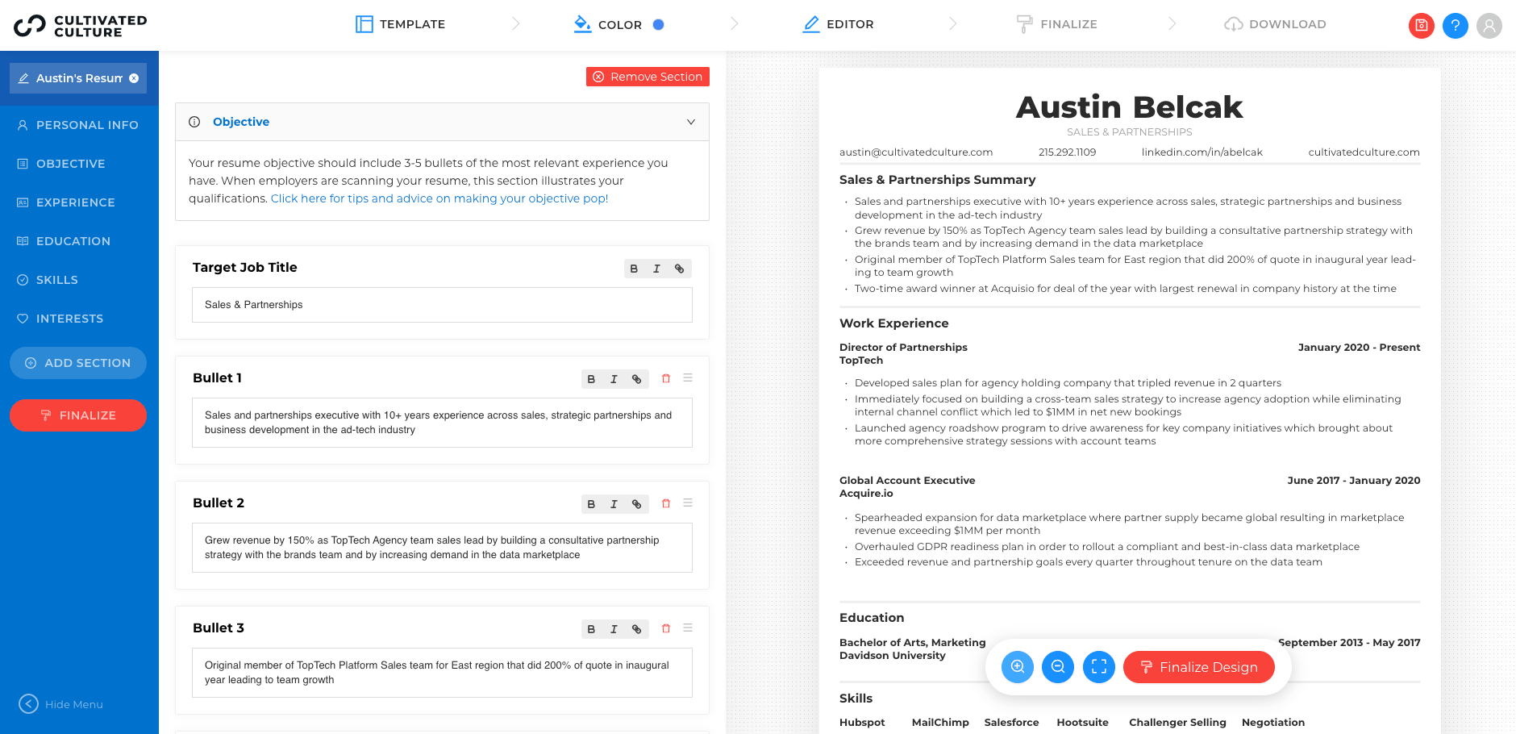This screenshot has height=734, width=1516.
Task: Toggle bold for Target Job Title
Action: click(634, 269)
